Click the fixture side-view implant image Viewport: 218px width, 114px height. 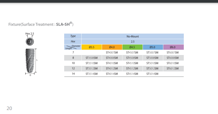coord(30,61)
